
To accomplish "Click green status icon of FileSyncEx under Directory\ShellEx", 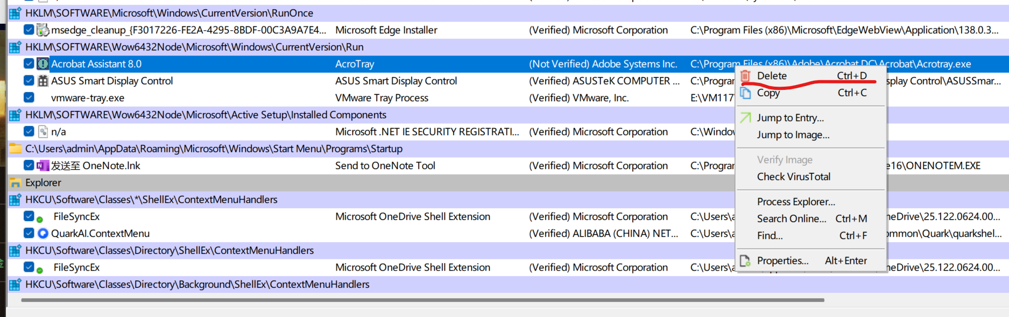I will 40,270.
